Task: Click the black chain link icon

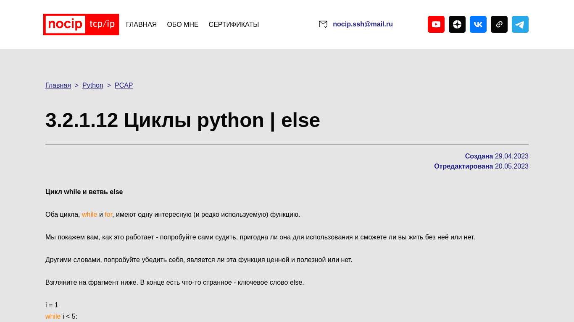Action: coord(499,24)
